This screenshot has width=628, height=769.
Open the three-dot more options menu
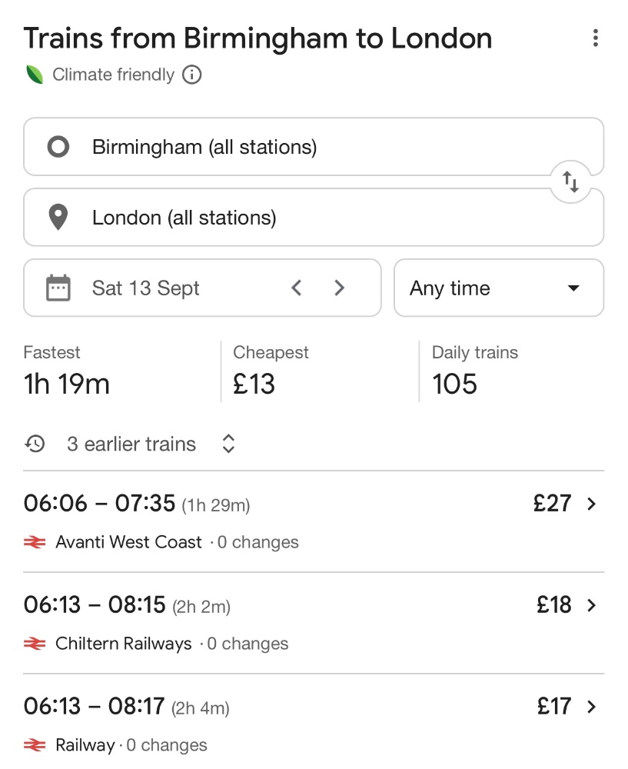[x=595, y=38]
